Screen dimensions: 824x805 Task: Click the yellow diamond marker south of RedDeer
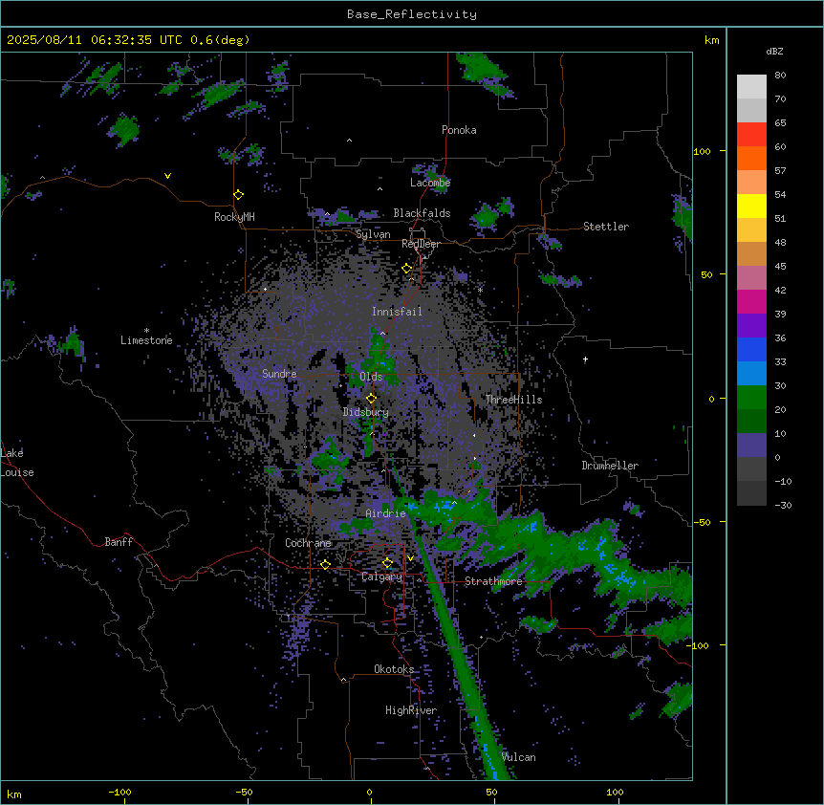point(407,269)
